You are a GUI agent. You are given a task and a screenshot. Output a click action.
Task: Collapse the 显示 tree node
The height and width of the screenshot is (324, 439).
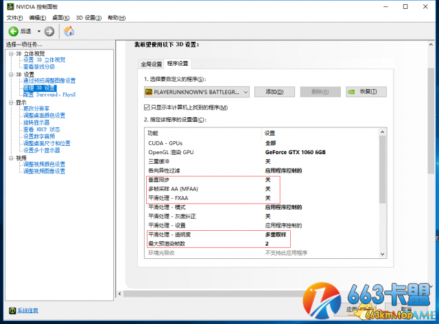click(11, 103)
